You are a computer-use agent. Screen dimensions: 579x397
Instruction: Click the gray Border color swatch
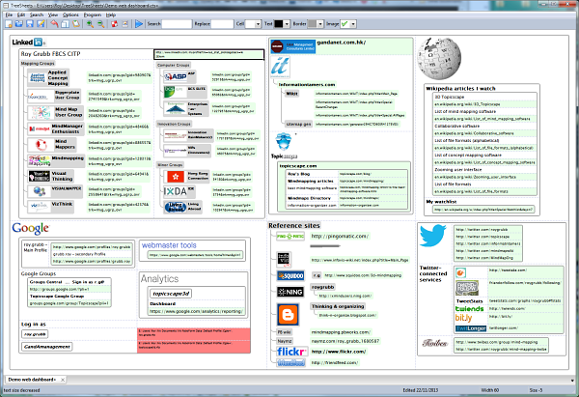[313, 24]
